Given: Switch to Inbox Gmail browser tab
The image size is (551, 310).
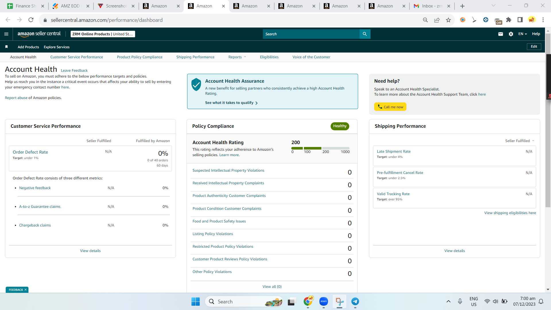Looking at the screenshot, I should tap(432, 6).
